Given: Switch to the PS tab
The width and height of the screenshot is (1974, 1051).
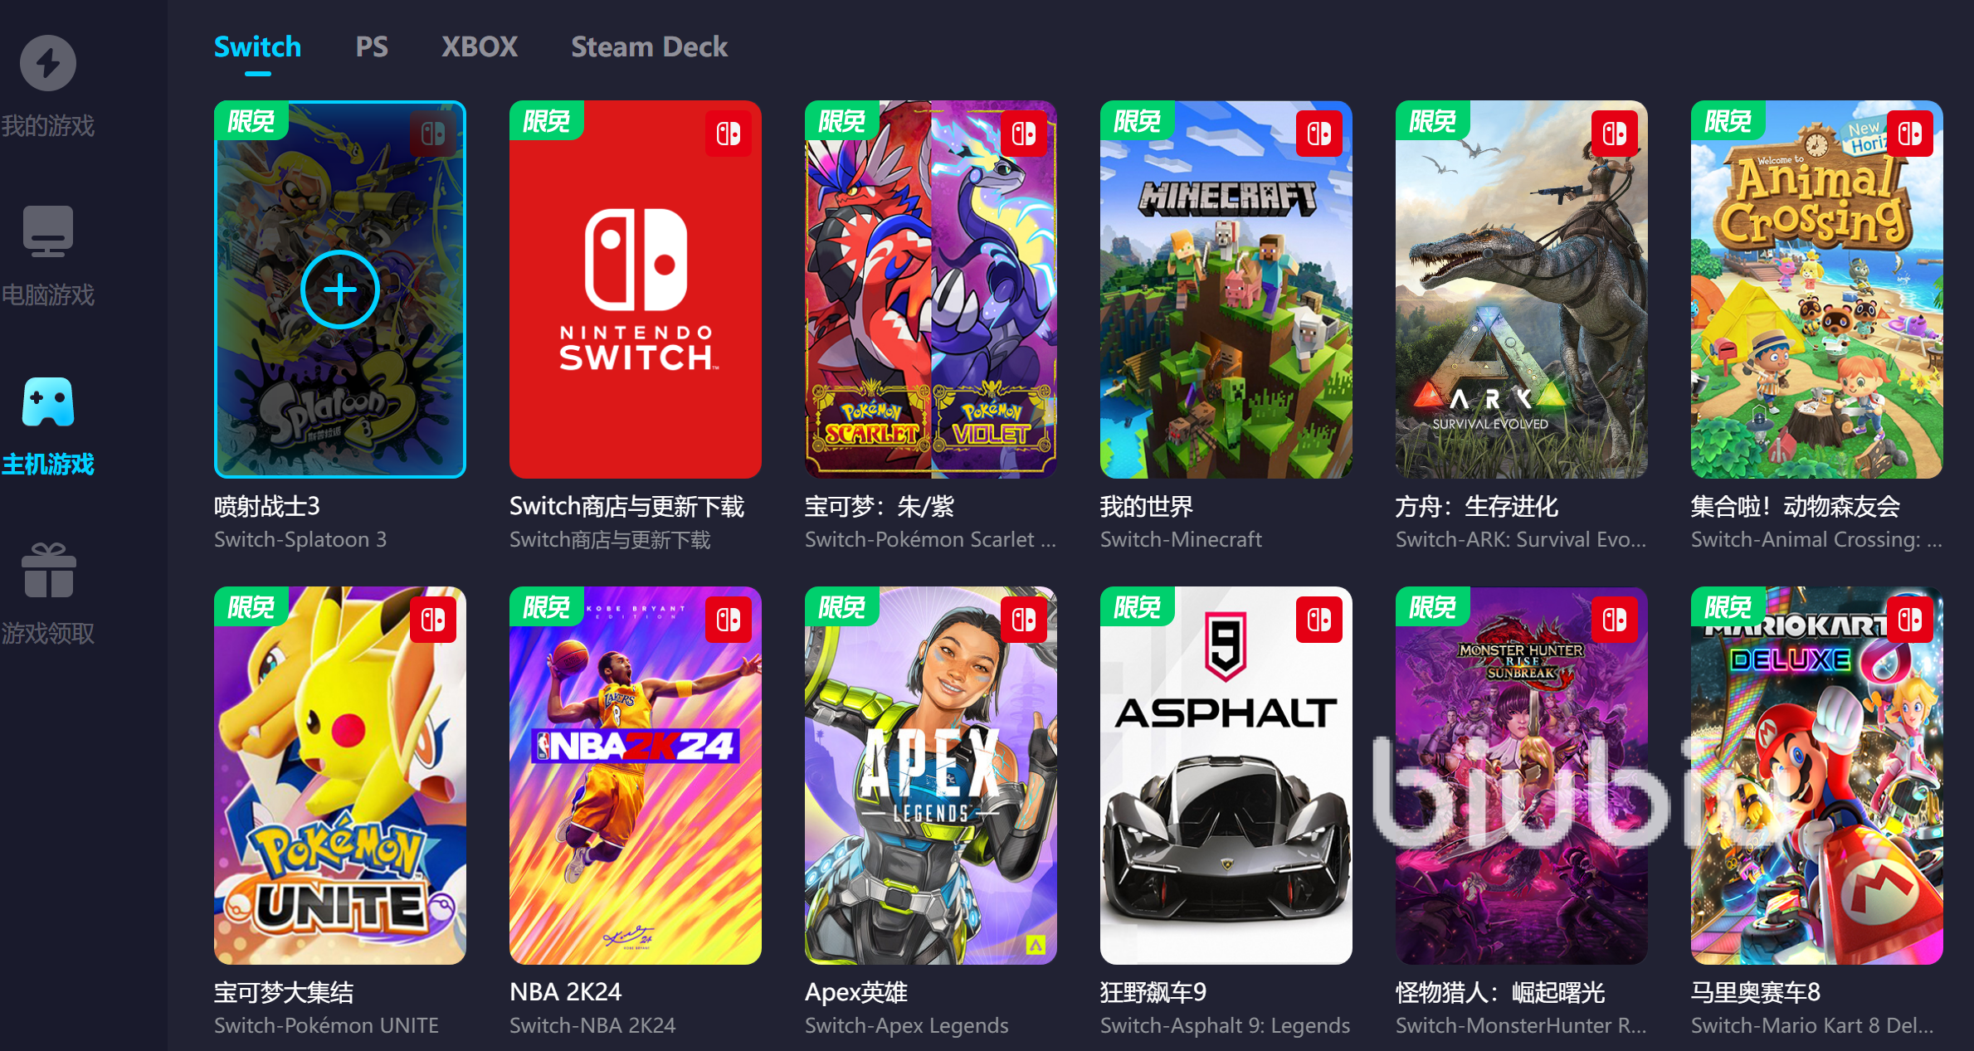Looking at the screenshot, I should pyautogui.click(x=372, y=46).
